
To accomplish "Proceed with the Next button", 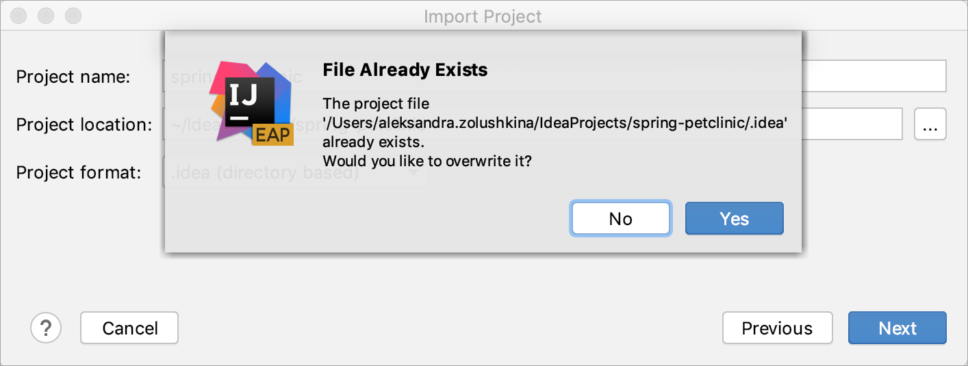I will (897, 328).
